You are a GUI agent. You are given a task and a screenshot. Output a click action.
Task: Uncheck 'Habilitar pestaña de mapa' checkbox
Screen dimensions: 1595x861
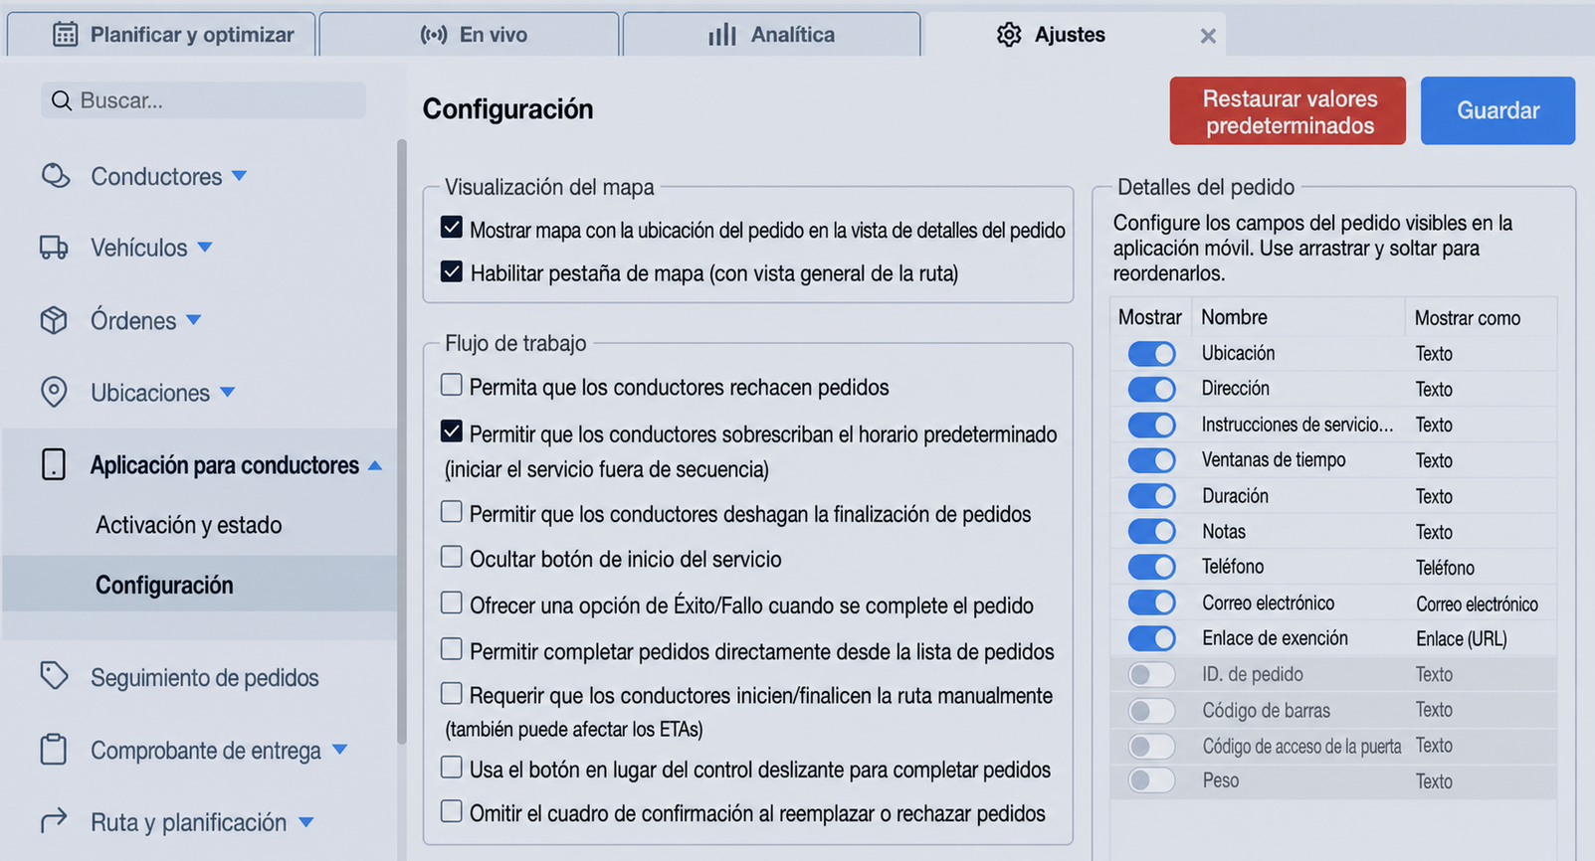pyautogui.click(x=452, y=271)
